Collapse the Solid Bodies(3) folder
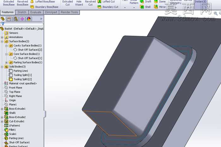221x147 pixels. coord(2,67)
